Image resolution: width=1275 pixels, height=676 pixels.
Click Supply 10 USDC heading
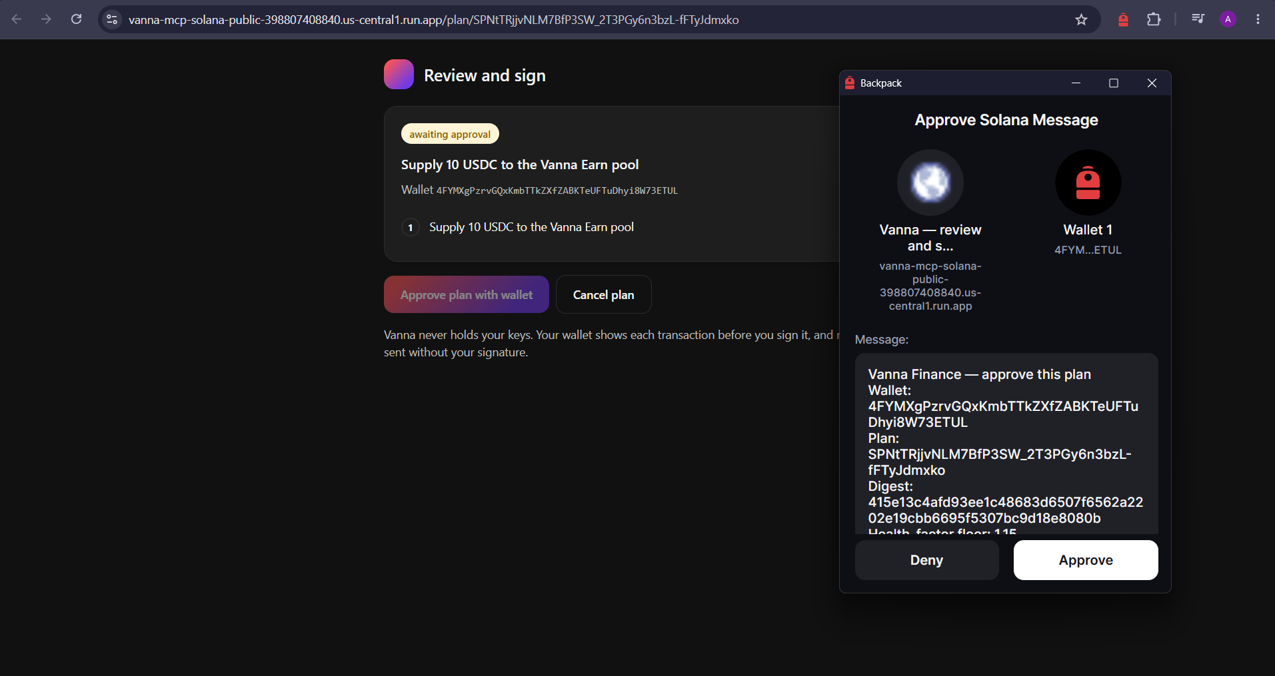click(520, 165)
